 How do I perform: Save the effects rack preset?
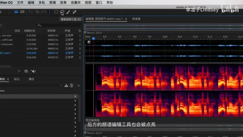(x=66, y=85)
